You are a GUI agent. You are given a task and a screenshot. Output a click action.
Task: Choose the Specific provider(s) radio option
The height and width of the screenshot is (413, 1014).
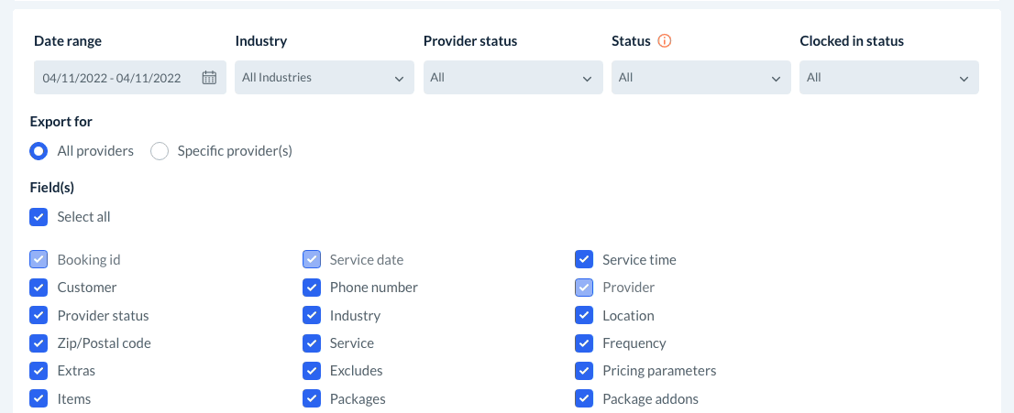(x=160, y=151)
